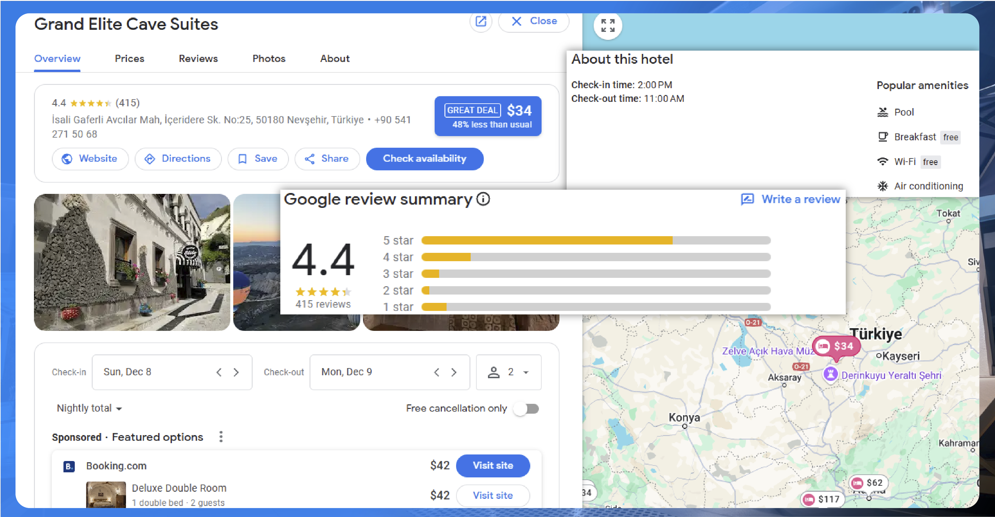Select the 4 star rating bar

[x=596, y=257]
